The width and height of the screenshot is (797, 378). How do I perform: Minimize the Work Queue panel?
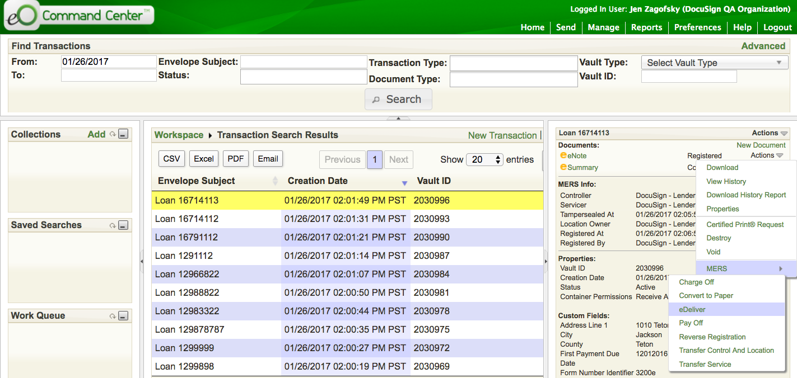coord(124,316)
